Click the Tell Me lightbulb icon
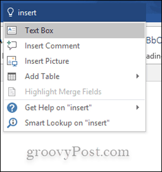 tap(11, 12)
